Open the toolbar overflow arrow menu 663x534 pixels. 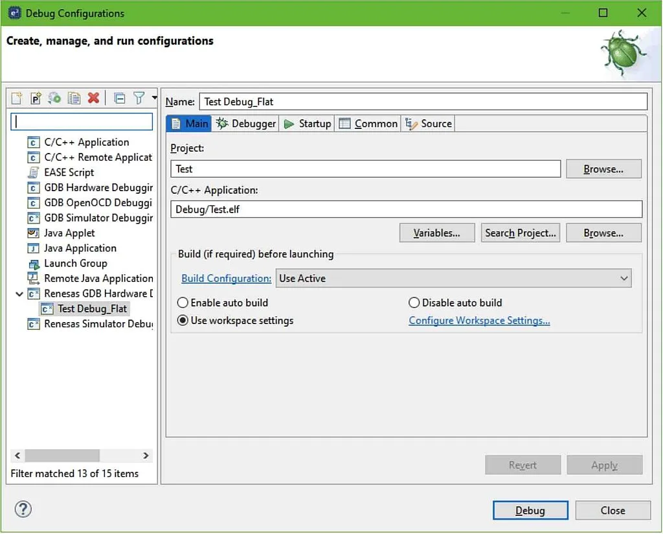153,98
